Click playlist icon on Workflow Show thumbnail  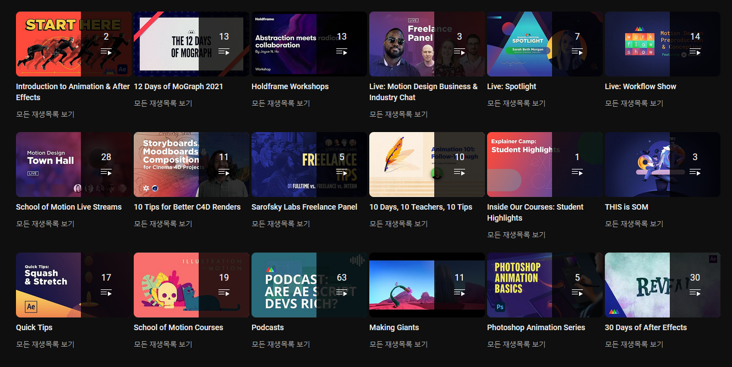pos(695,52)
